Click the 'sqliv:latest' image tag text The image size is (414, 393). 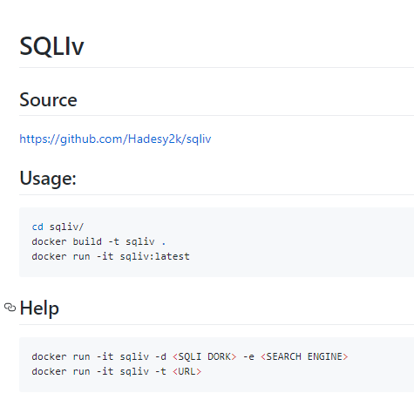click(x=154, y=256)
